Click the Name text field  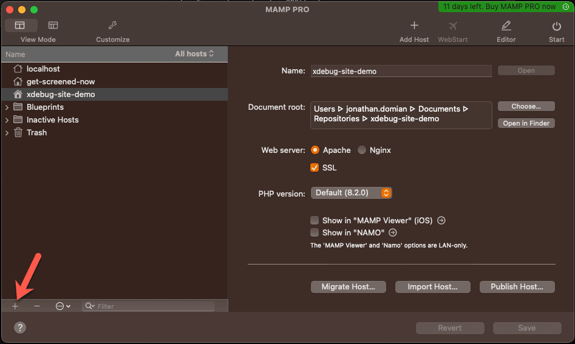pyautogui.click(x=401, y=71)
